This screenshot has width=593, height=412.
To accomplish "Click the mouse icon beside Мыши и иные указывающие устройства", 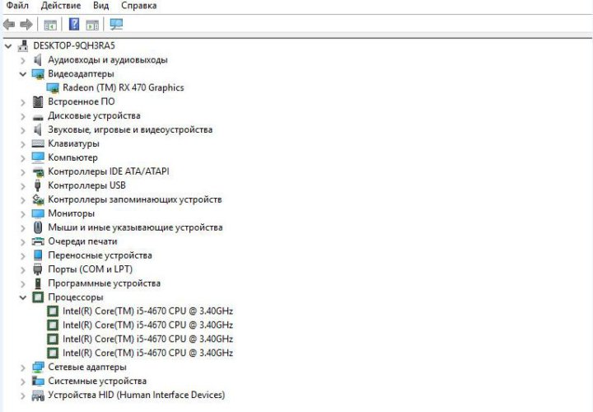I will click(38, 227).
